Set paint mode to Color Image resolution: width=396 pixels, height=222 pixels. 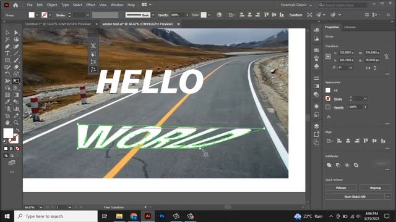pos(6,149)
